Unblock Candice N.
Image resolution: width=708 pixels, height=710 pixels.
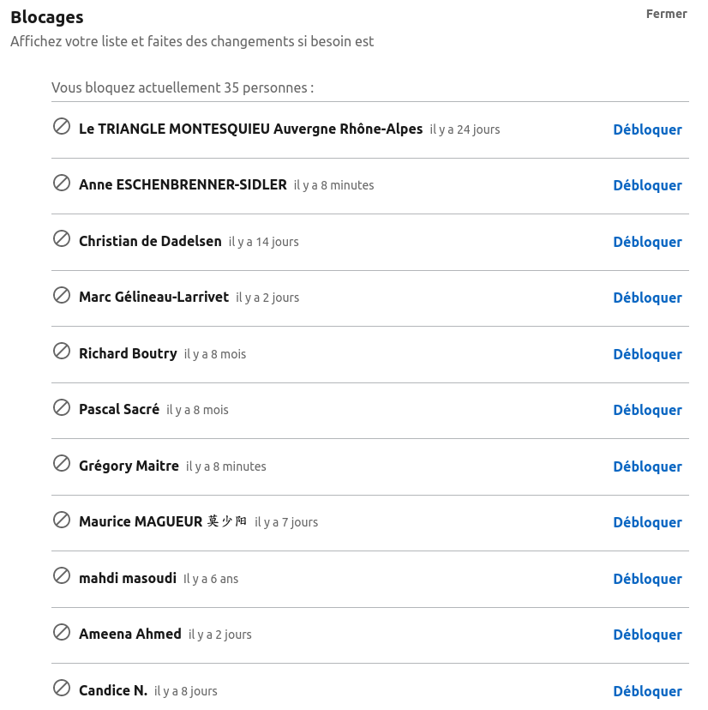click(647, 691)
